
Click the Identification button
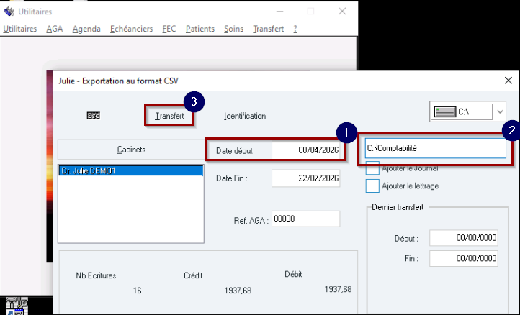[x=245, y=116]
